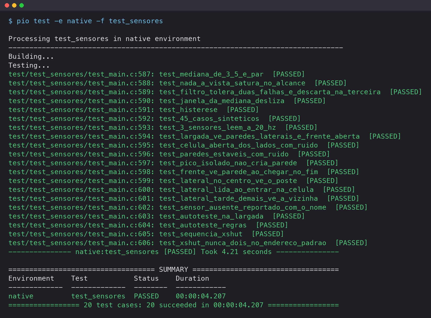Image resolution: width=431 pixels, height=318 pixels.
Task: Select test_autoteste_regras line
Action: (148, 225)
